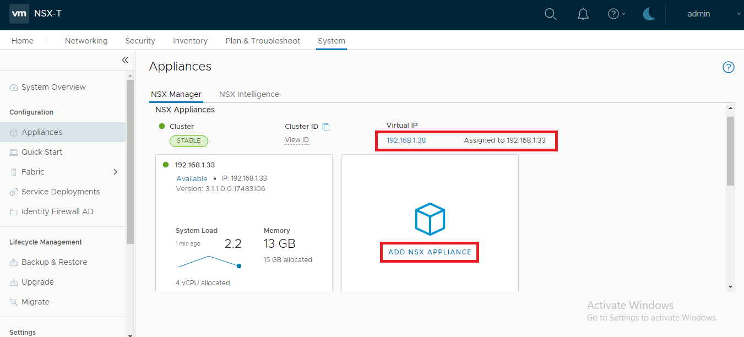
Task: Click the System Load graph line
Action: pos(208,262)
